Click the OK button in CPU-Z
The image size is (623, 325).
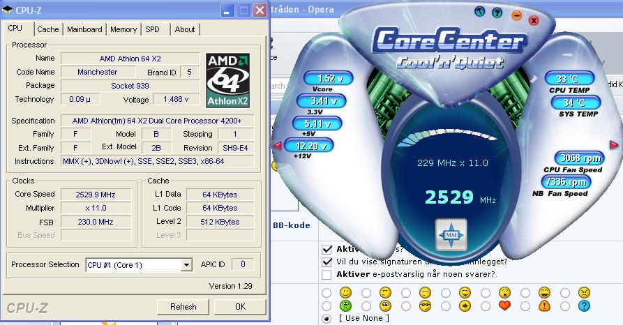(x=240, y=307)
